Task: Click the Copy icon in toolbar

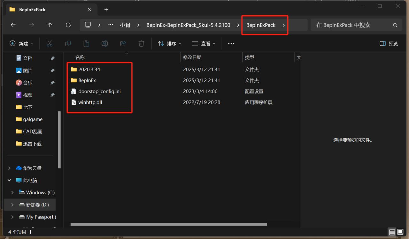Action: (68, 43)
